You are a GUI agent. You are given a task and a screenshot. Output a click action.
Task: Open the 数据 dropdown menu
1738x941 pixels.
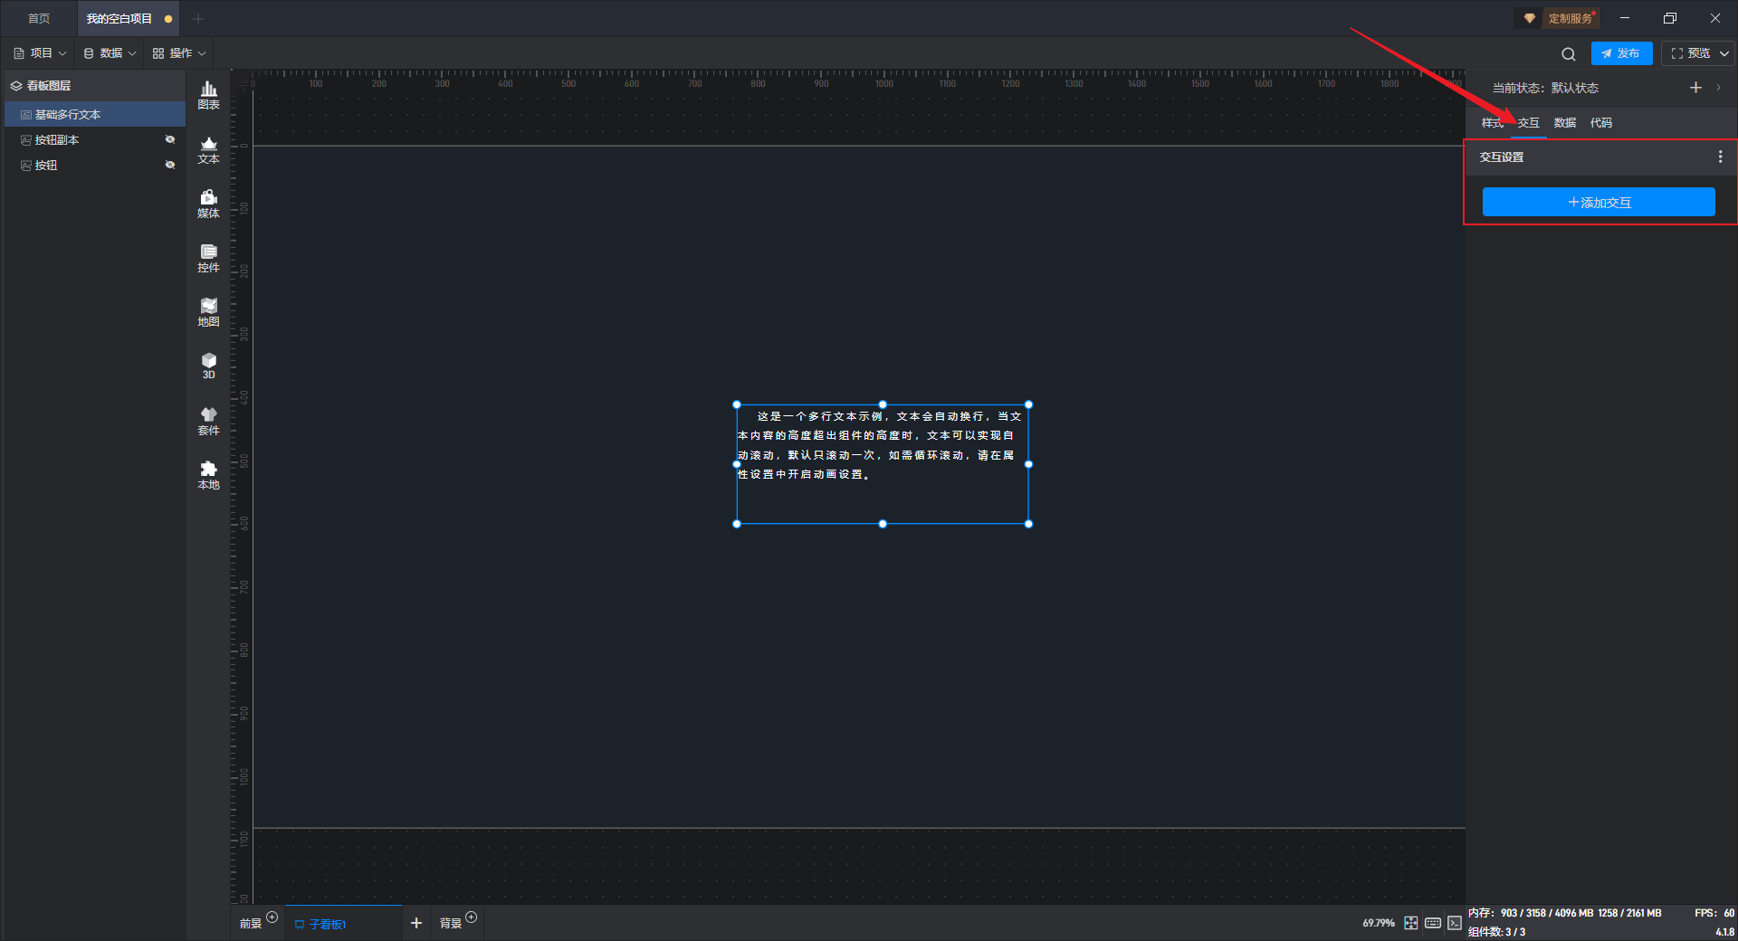[x=110, y=53]
